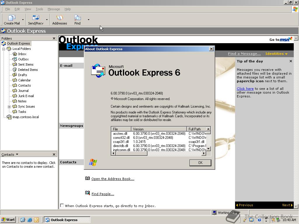
Task: Click file list scroll left arrow
Action: coord(114,153)
